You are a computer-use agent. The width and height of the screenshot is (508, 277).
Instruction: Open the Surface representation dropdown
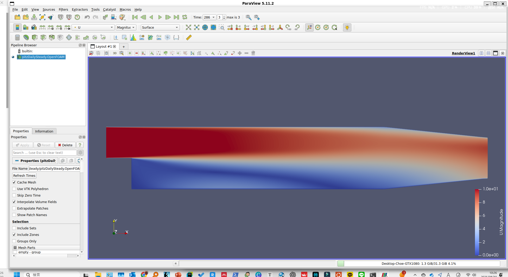[x=160, y=27]
